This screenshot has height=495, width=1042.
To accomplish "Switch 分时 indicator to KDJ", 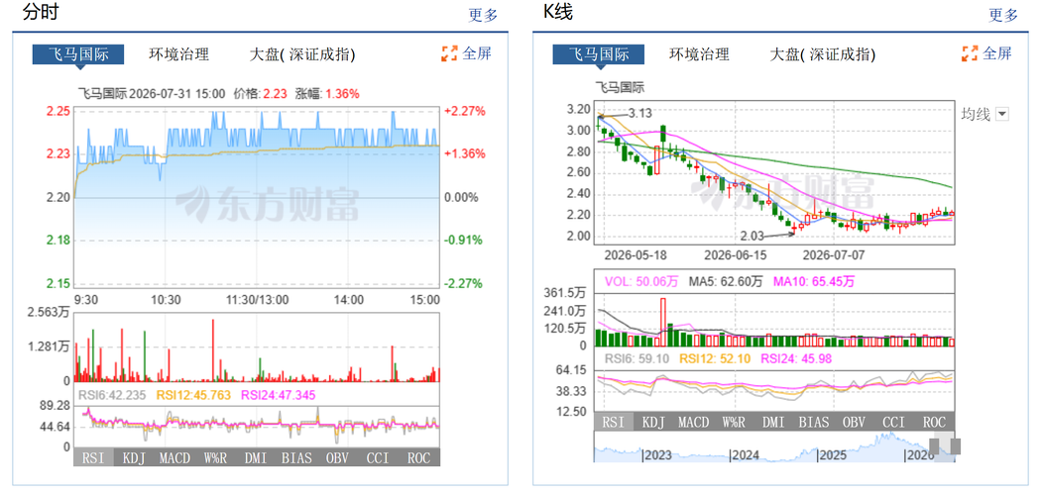I will click(x=134, y=457).
